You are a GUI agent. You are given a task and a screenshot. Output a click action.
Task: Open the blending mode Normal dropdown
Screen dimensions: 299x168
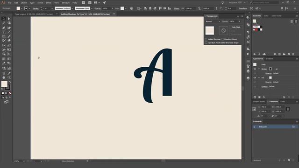pyautogui.click(x=213, y=21)
